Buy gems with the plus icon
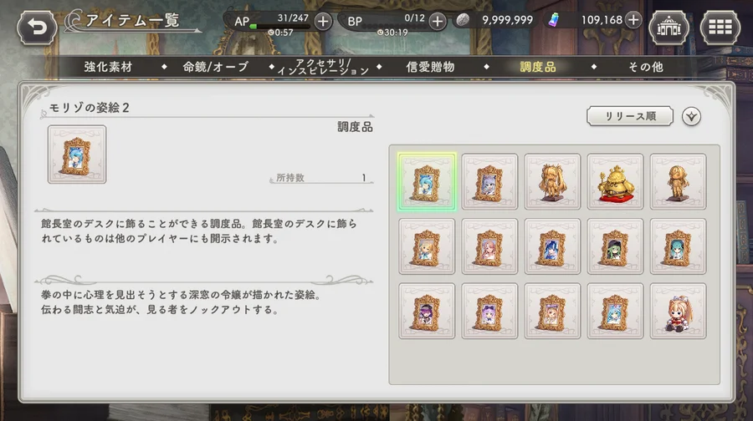Screen dimensions: 753x421 633,20
